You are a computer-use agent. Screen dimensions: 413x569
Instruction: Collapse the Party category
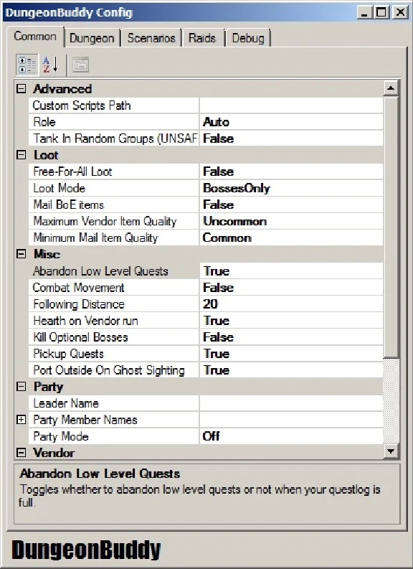22,387
